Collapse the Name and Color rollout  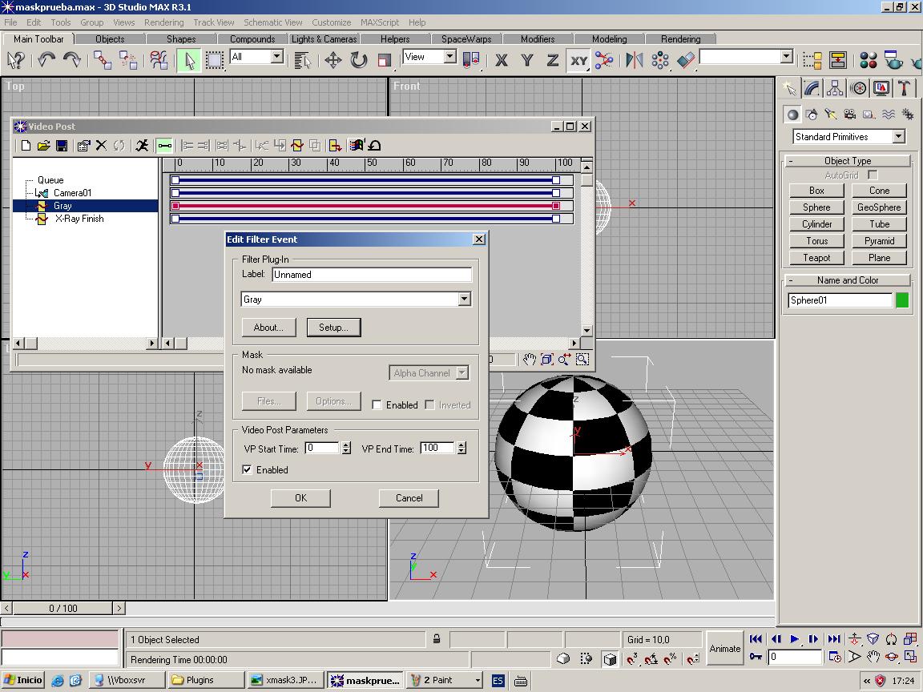click(x=848, y=280)
